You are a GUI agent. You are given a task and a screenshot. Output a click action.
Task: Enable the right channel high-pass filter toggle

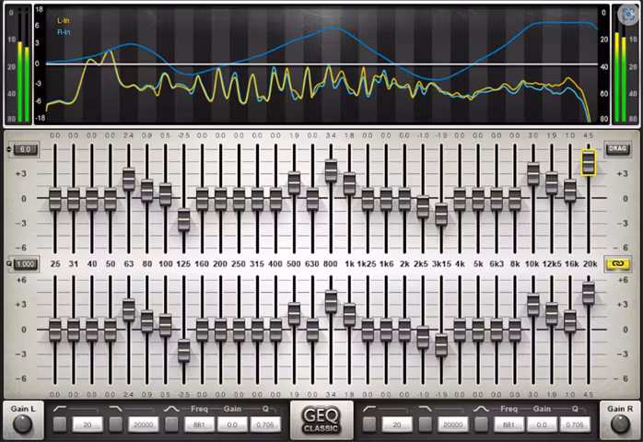369,425
